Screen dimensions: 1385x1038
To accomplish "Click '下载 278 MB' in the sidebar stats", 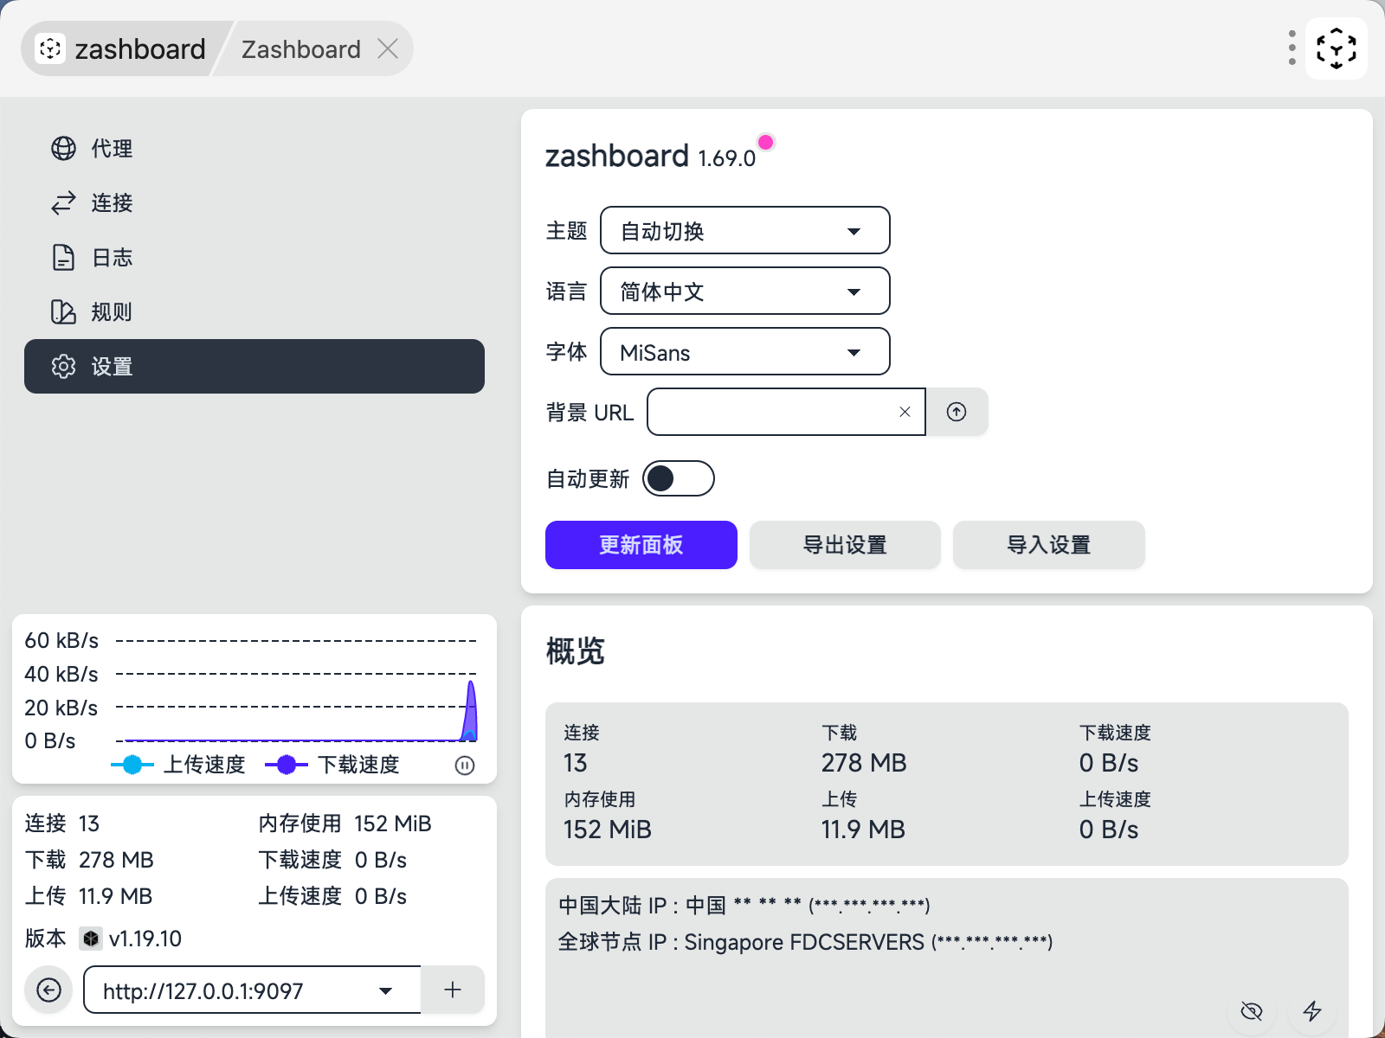I will (x=89, y=860).
